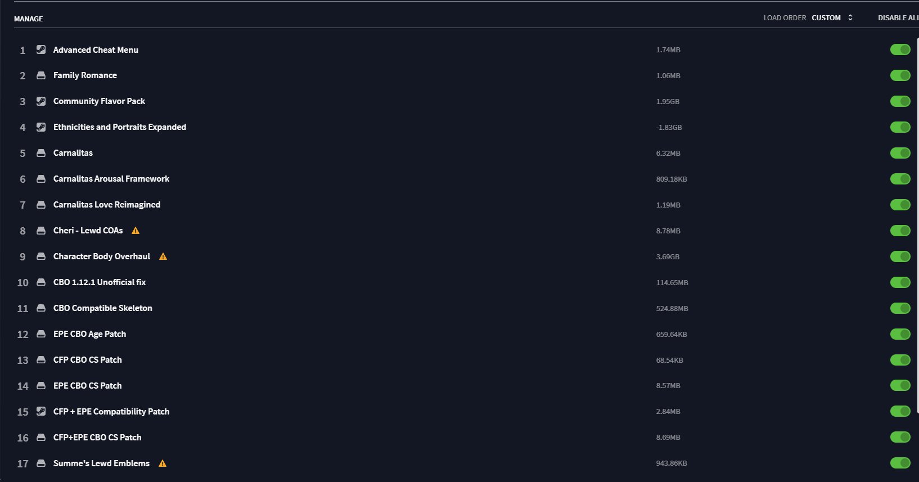Select Carnalitas Love Reimagined mod name
This screenshot has width=919, height=482.
pos(107,205)
